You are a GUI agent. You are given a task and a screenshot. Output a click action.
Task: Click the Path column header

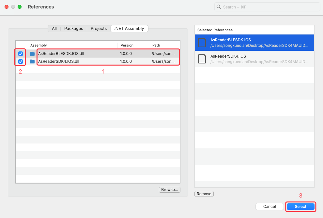tap(164, 45)
